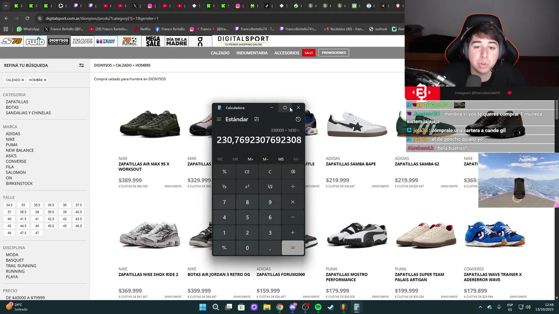Select the FWID store logo tab
Image resolution: width=559 pixels, height=314 pixels.
(x=35, y=41)
